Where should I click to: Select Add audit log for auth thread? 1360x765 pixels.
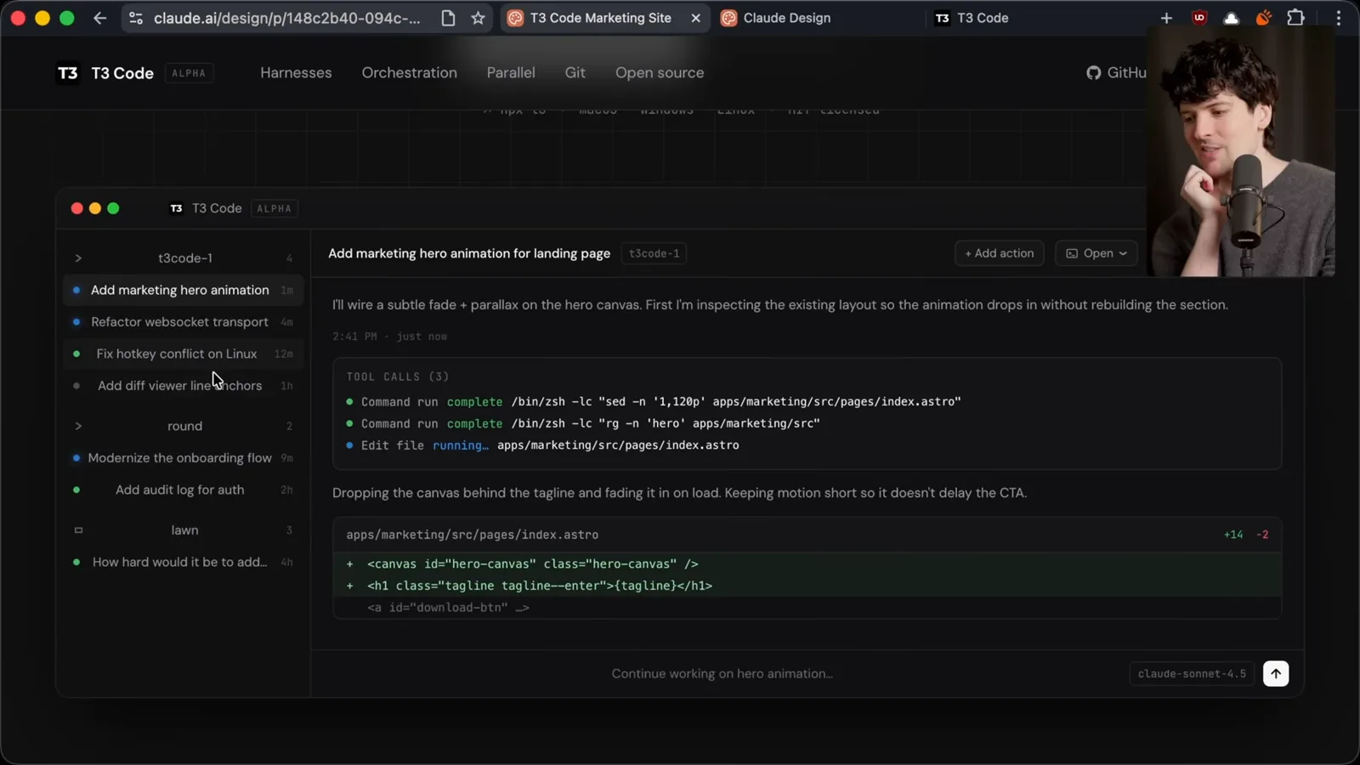coord(183,490)
